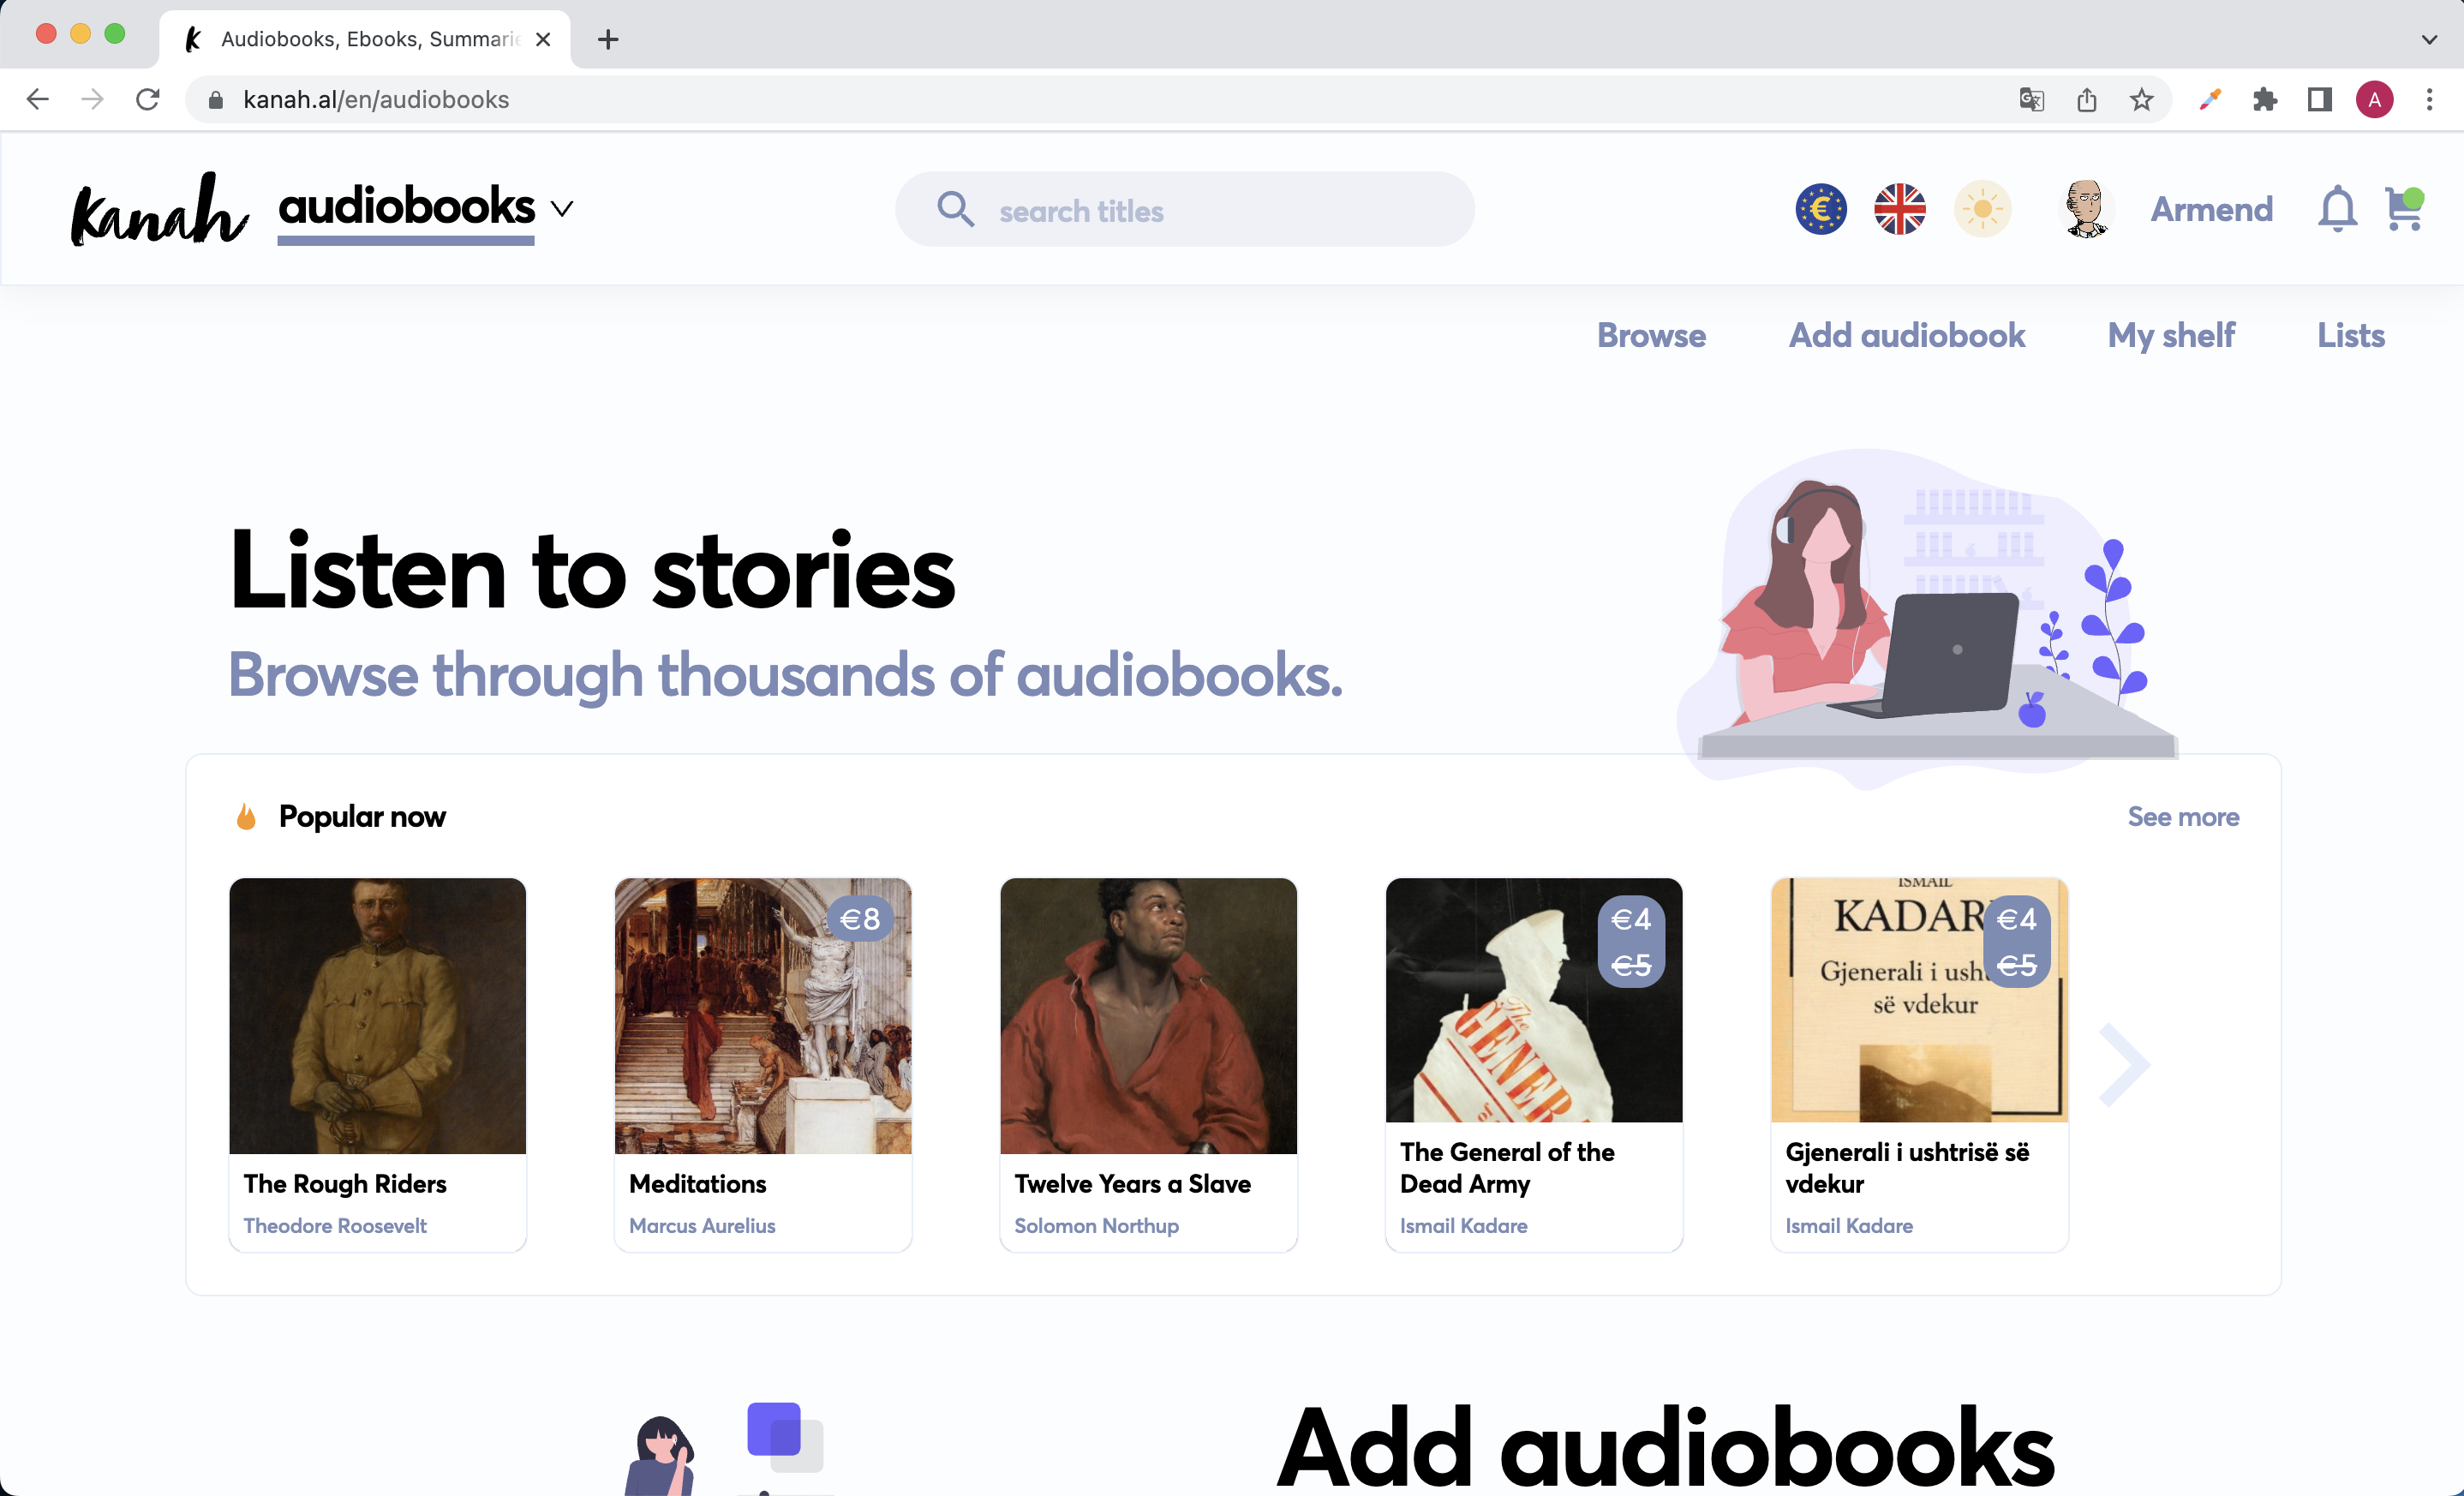
Task: Open the profile avatar picture
Action: click(2085, 209)
